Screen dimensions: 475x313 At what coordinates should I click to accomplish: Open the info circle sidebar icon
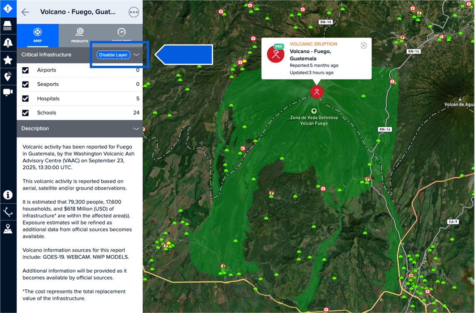(x=8, y=195)
